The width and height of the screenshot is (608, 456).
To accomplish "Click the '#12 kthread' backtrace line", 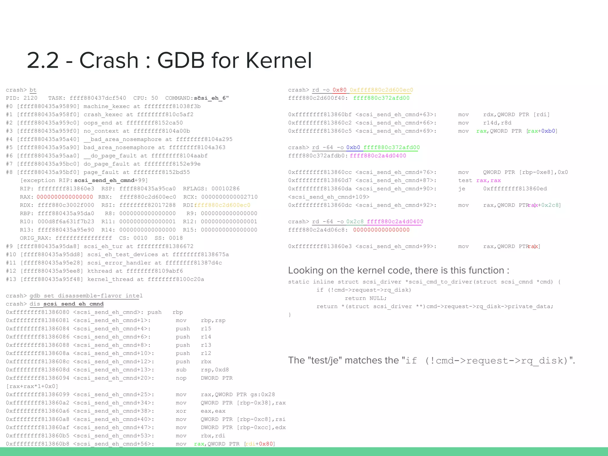I will tap(94, 271).
